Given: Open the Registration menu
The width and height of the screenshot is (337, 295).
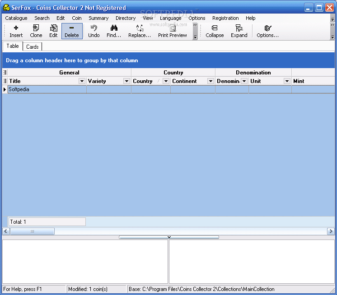Looking at the screenshot, I should click(225, 18).
